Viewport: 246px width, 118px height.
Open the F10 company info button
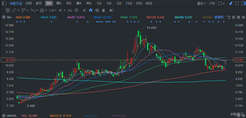(x=212, y=3)
